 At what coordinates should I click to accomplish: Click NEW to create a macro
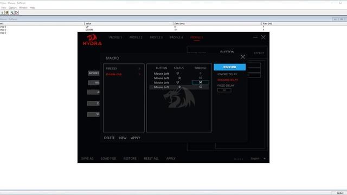[123, 138]
